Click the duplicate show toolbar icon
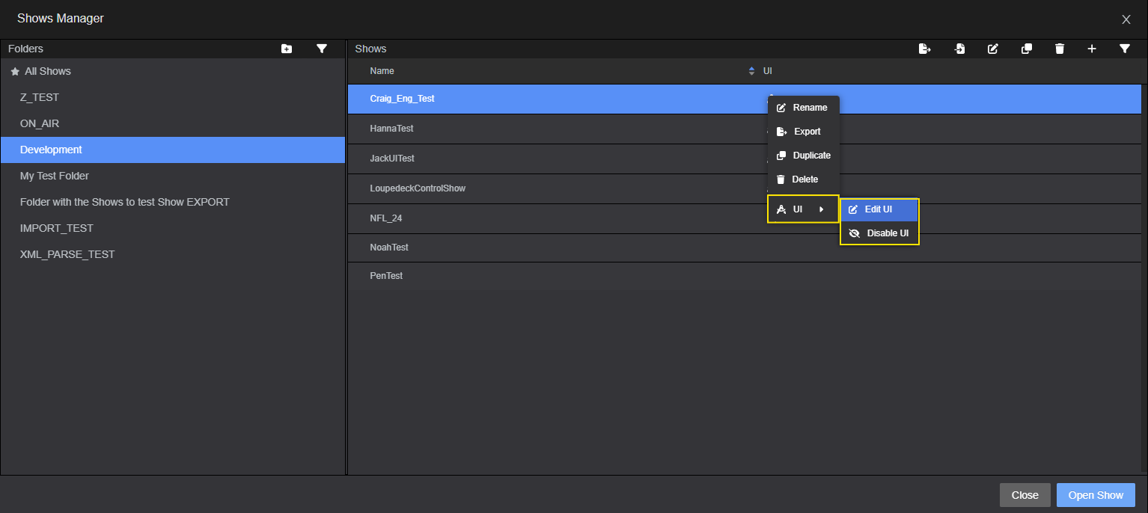 (1027, 49)
